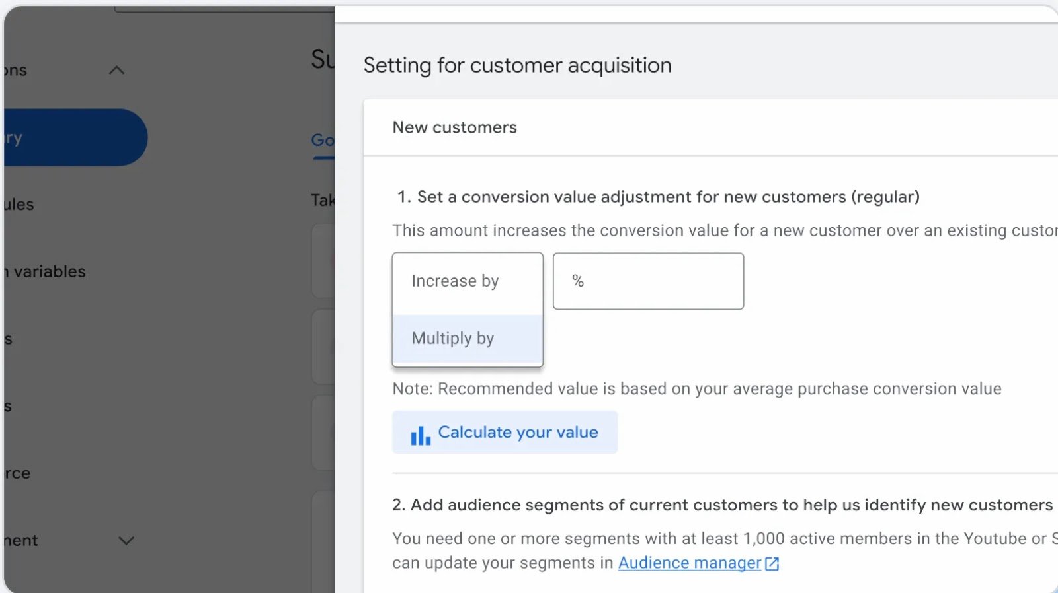This screenshot has height=593, width=1058.
Task: Select the highlighted blue sidebar item
Action: 75,137
